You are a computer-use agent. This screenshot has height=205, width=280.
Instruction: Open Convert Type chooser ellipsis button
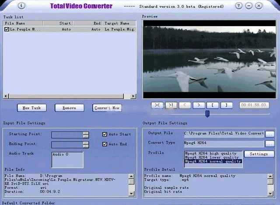coord(269,143)
